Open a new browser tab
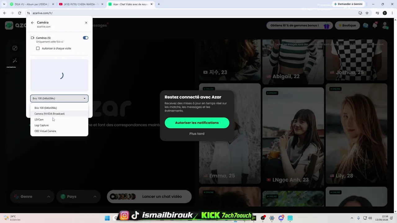 pos(159,4)
